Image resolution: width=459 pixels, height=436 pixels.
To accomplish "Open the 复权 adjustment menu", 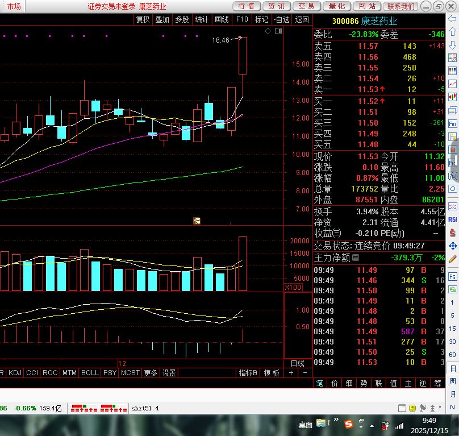I will click(143, 20).
